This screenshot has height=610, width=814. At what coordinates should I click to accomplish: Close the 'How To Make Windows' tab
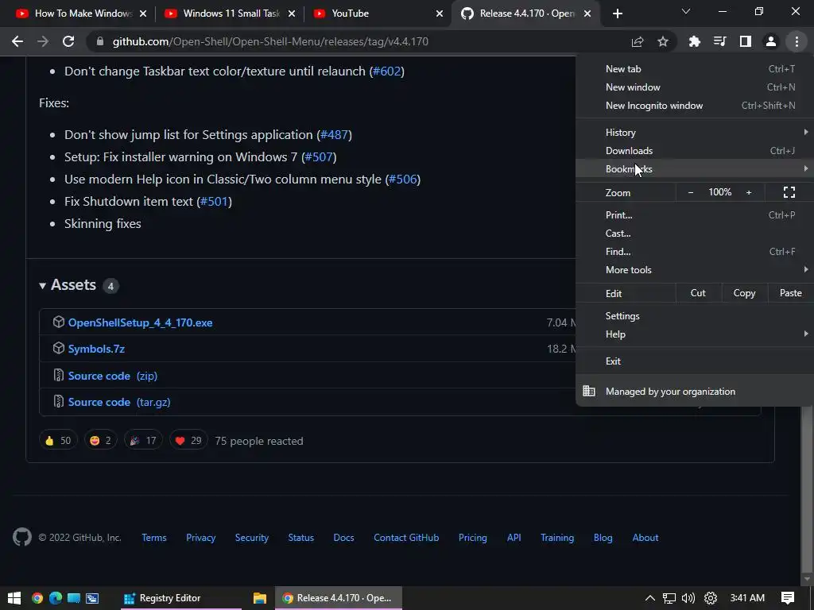tap(143, 14)
